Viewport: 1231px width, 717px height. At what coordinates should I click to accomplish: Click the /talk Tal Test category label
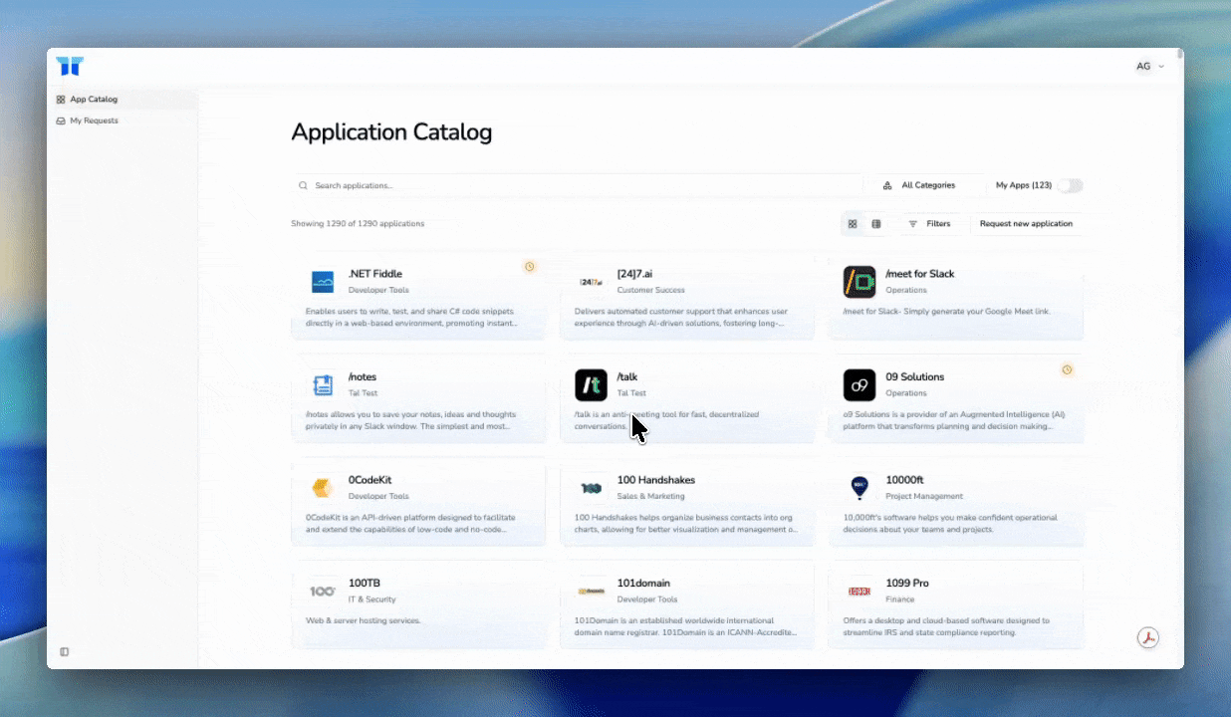(631, 393)
